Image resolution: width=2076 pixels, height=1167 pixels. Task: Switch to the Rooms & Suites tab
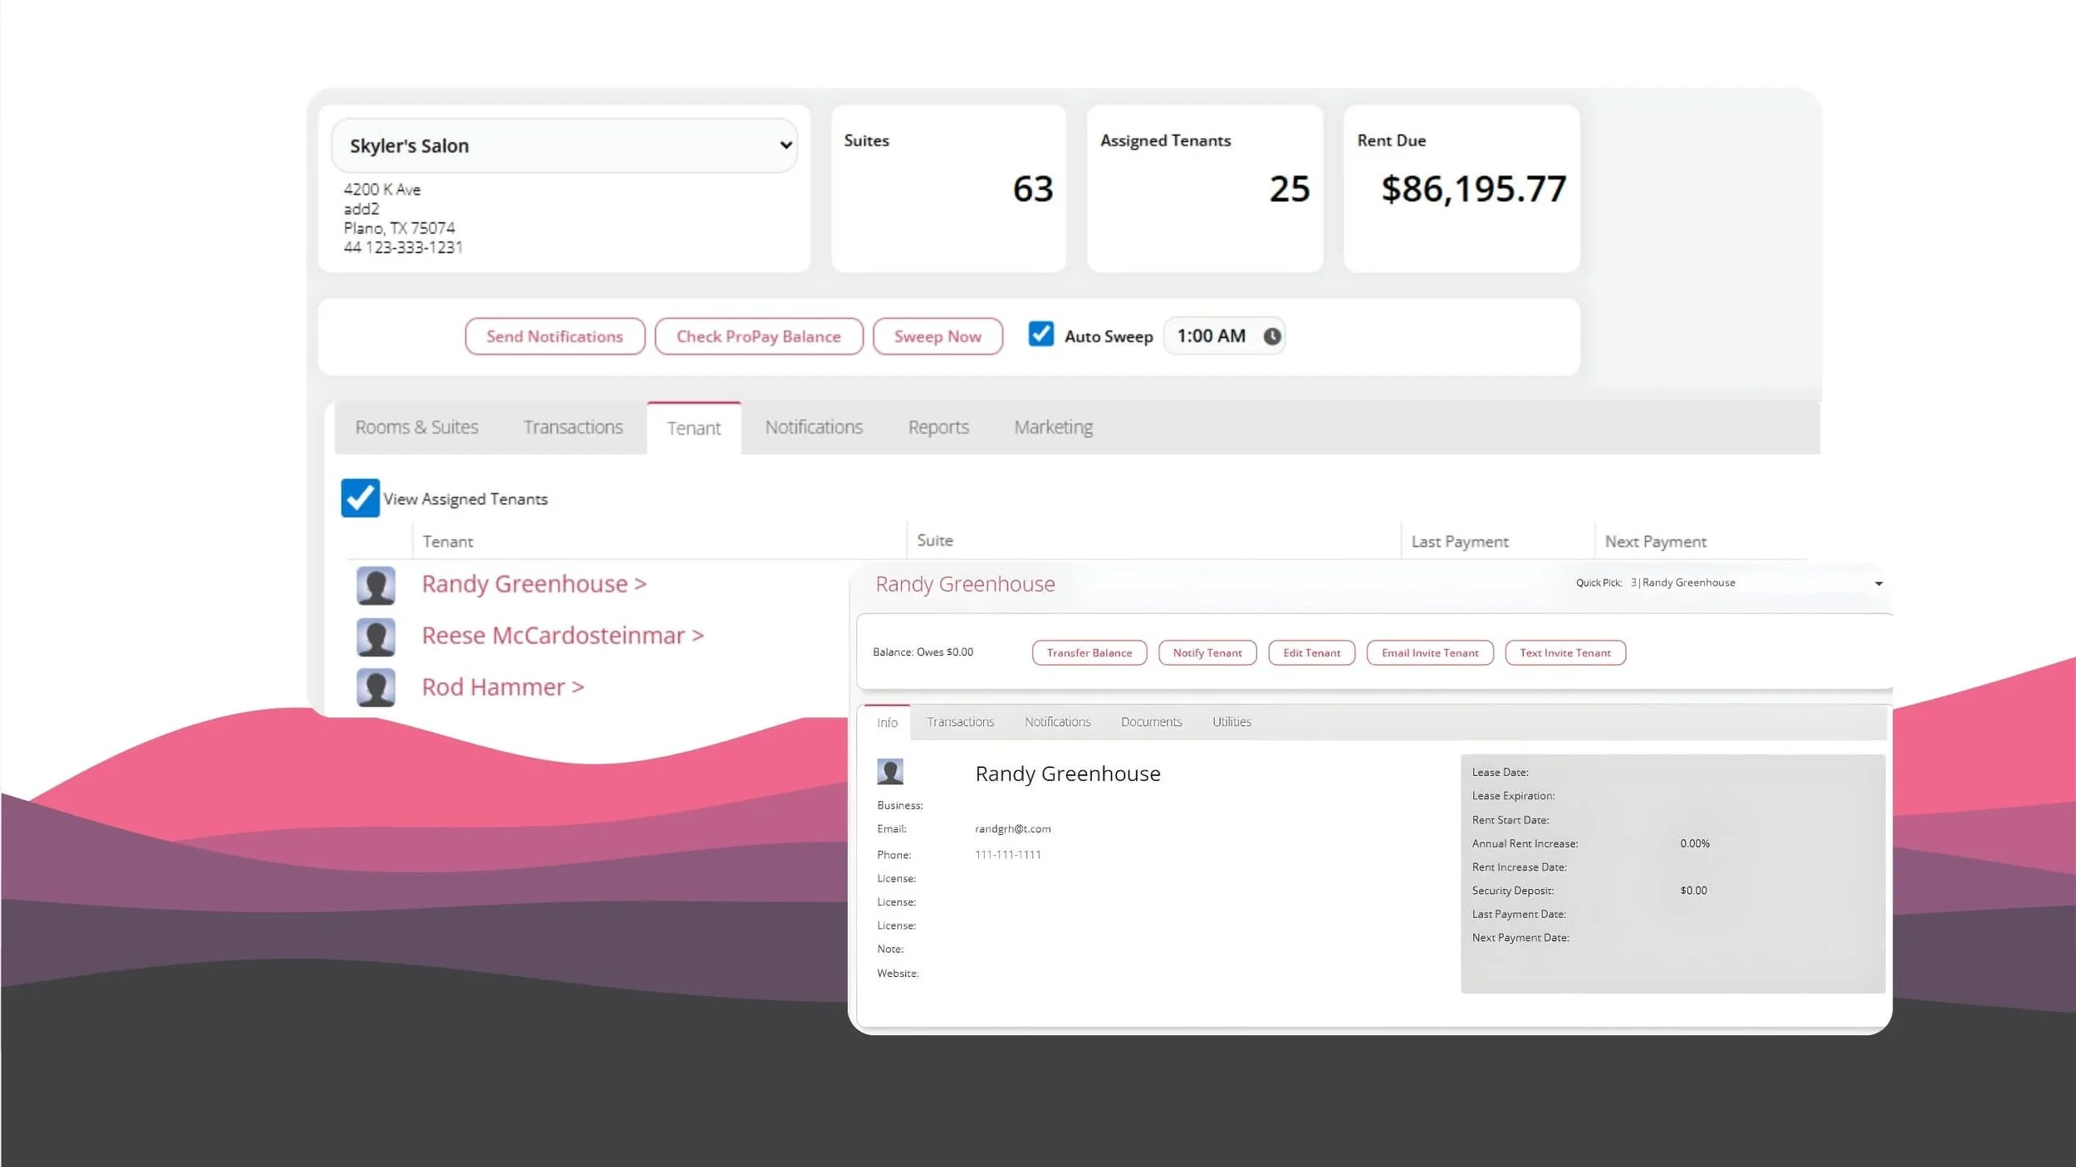point(416,427)
